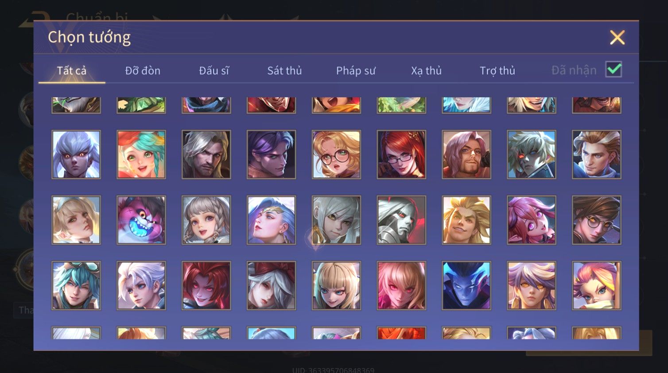Choose the blue-skinned dark demon hero
This screenshot has width=668, height=373.
(x=466, y=285)
